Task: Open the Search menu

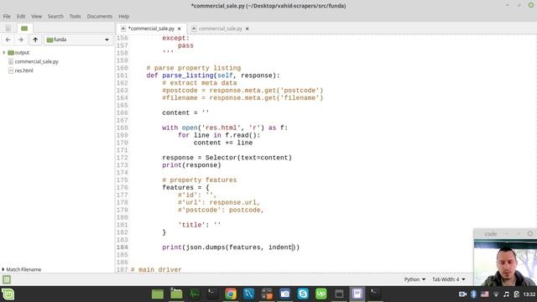Action: [x=55, y=16]
